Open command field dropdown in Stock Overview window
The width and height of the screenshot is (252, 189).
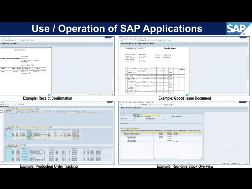[135, 105]
